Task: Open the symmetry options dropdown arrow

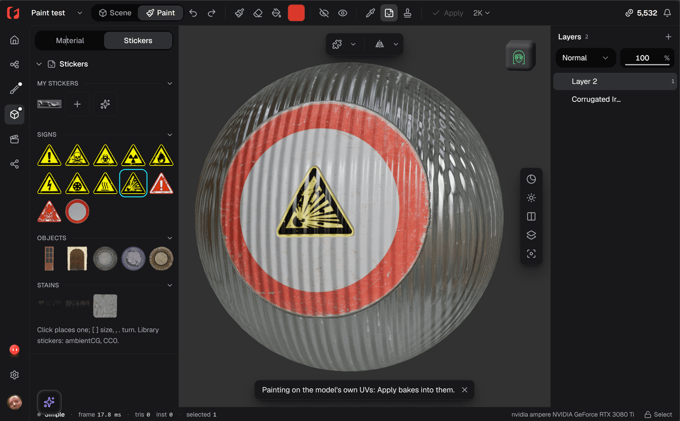Action: click(396, 44)
